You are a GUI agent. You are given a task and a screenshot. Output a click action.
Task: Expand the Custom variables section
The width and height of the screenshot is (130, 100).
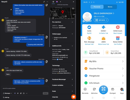pyautogui.click(x=72, y=85)
